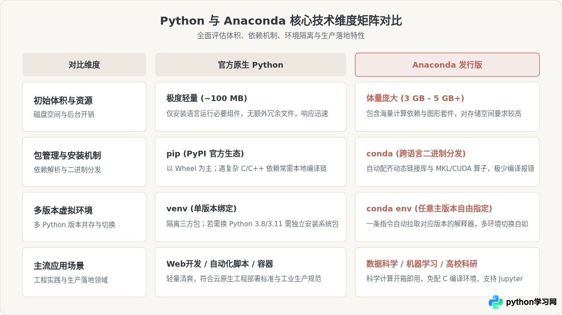Click the 依赖解析与二进制分发 description

(68, 170)
